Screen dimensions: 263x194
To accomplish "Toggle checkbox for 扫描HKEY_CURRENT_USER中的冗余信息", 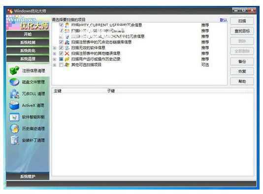I will [61, 25].
